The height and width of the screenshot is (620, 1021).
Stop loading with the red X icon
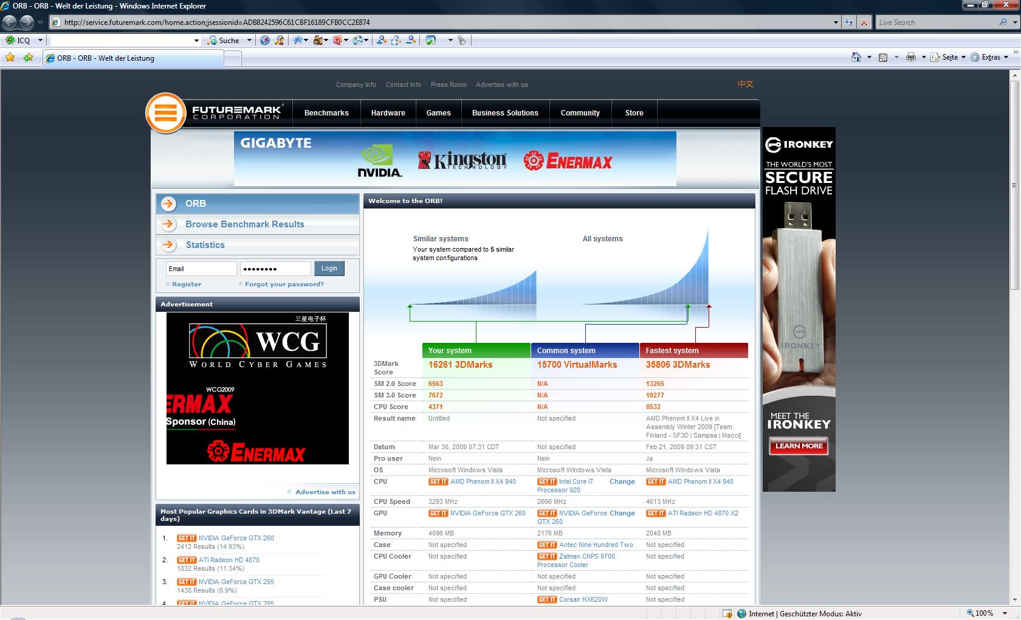click(864, 22)
